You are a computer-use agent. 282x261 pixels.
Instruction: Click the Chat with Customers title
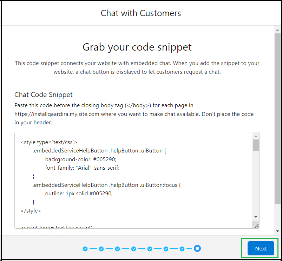tap(140, 13)
